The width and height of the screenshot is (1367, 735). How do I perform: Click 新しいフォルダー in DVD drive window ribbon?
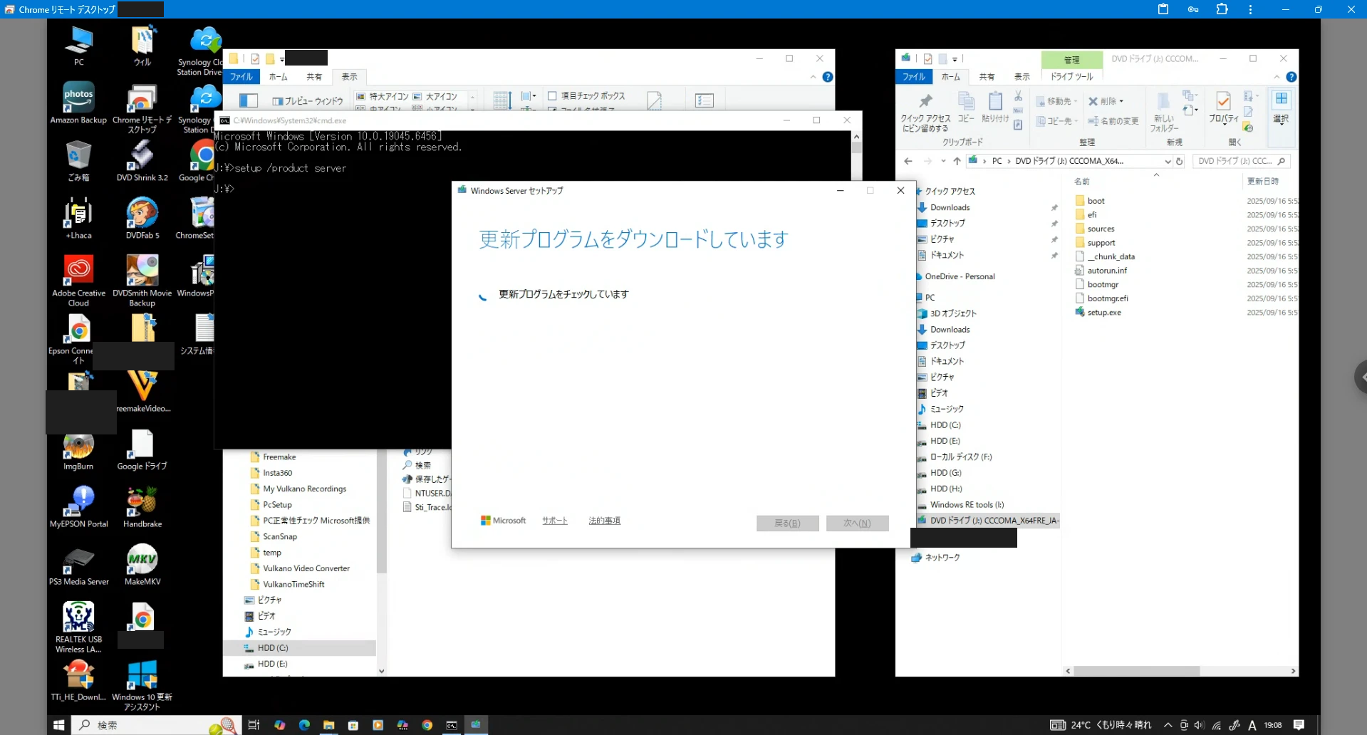pos(1164,113)
